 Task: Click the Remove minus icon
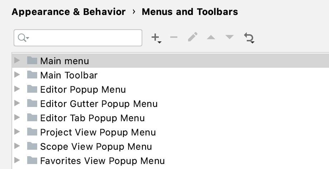pos(174,37)
